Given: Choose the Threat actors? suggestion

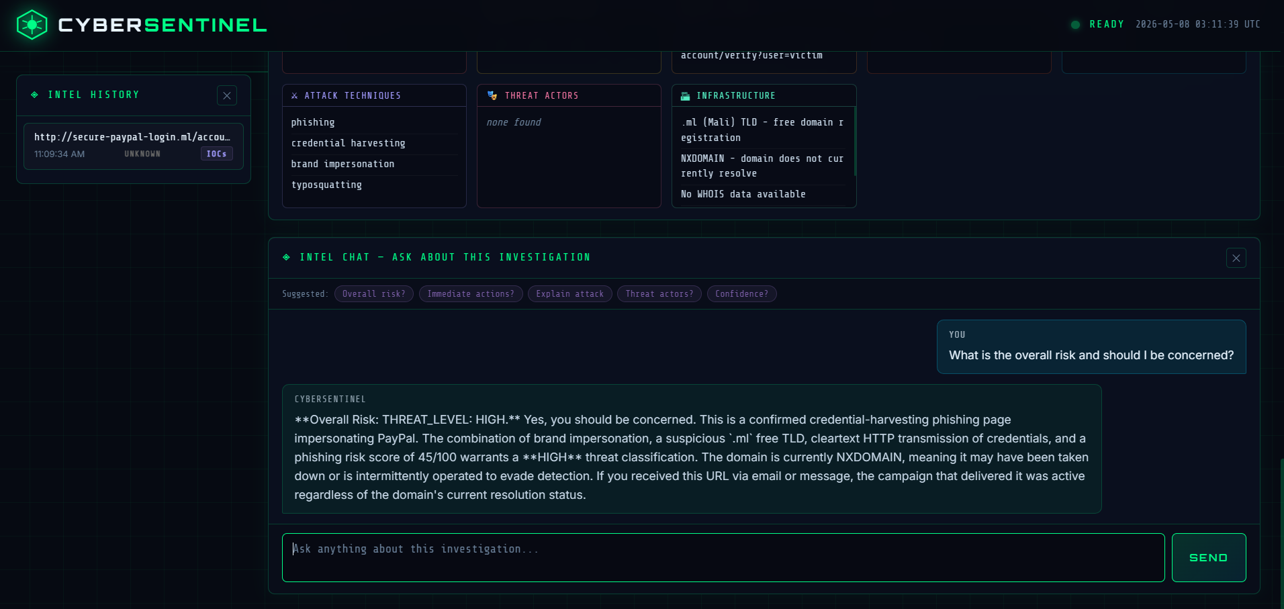Looking at the screenshot, I should 659,294.
